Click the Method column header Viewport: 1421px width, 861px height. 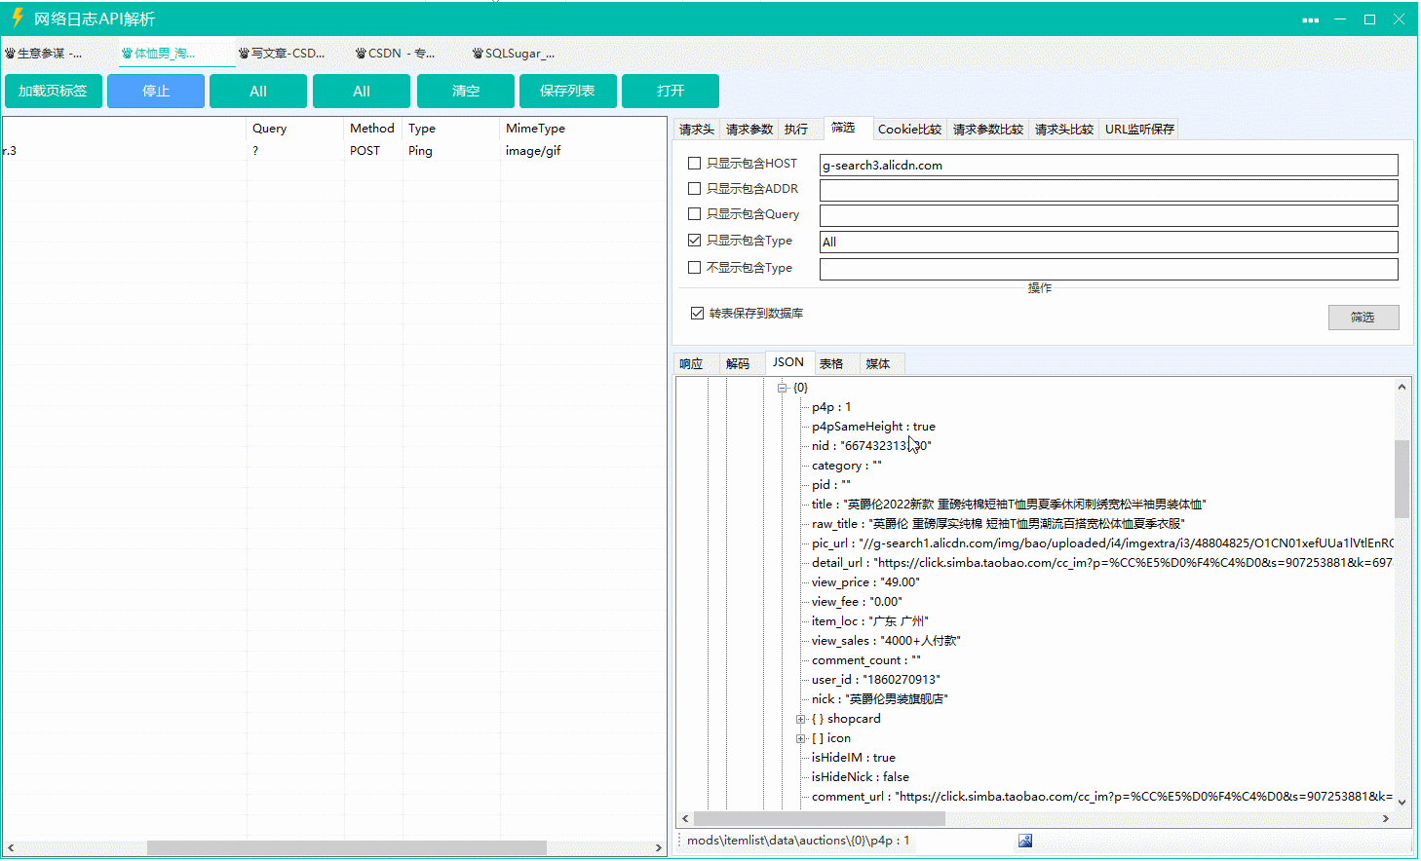[373, 129]
